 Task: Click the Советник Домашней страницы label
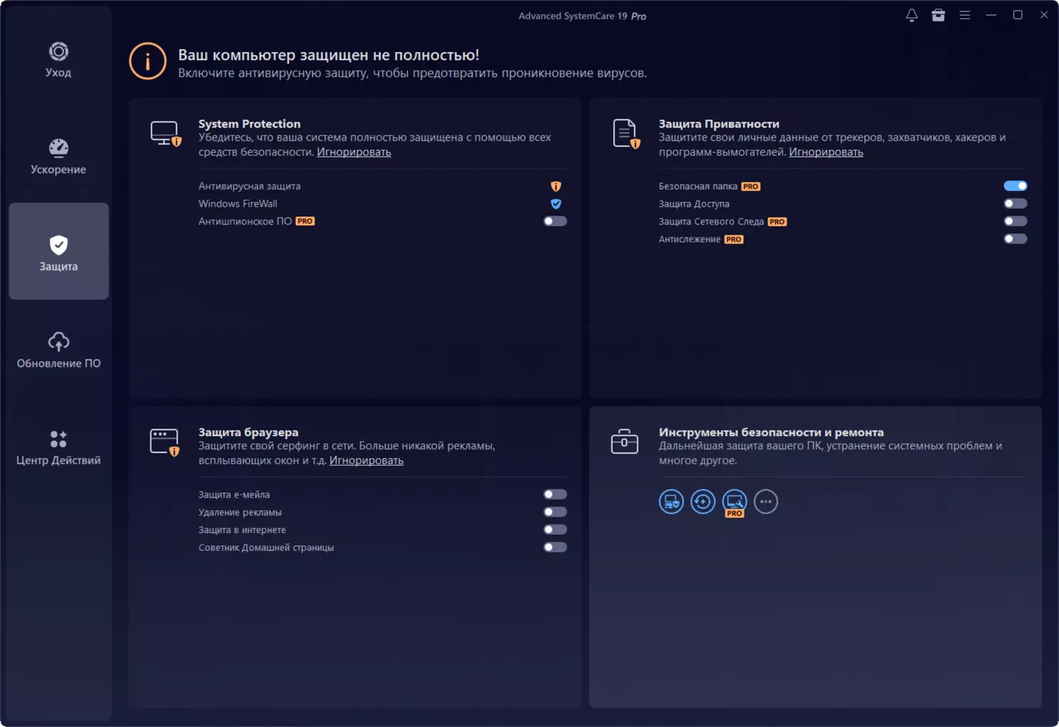click(x=266, y=547)
